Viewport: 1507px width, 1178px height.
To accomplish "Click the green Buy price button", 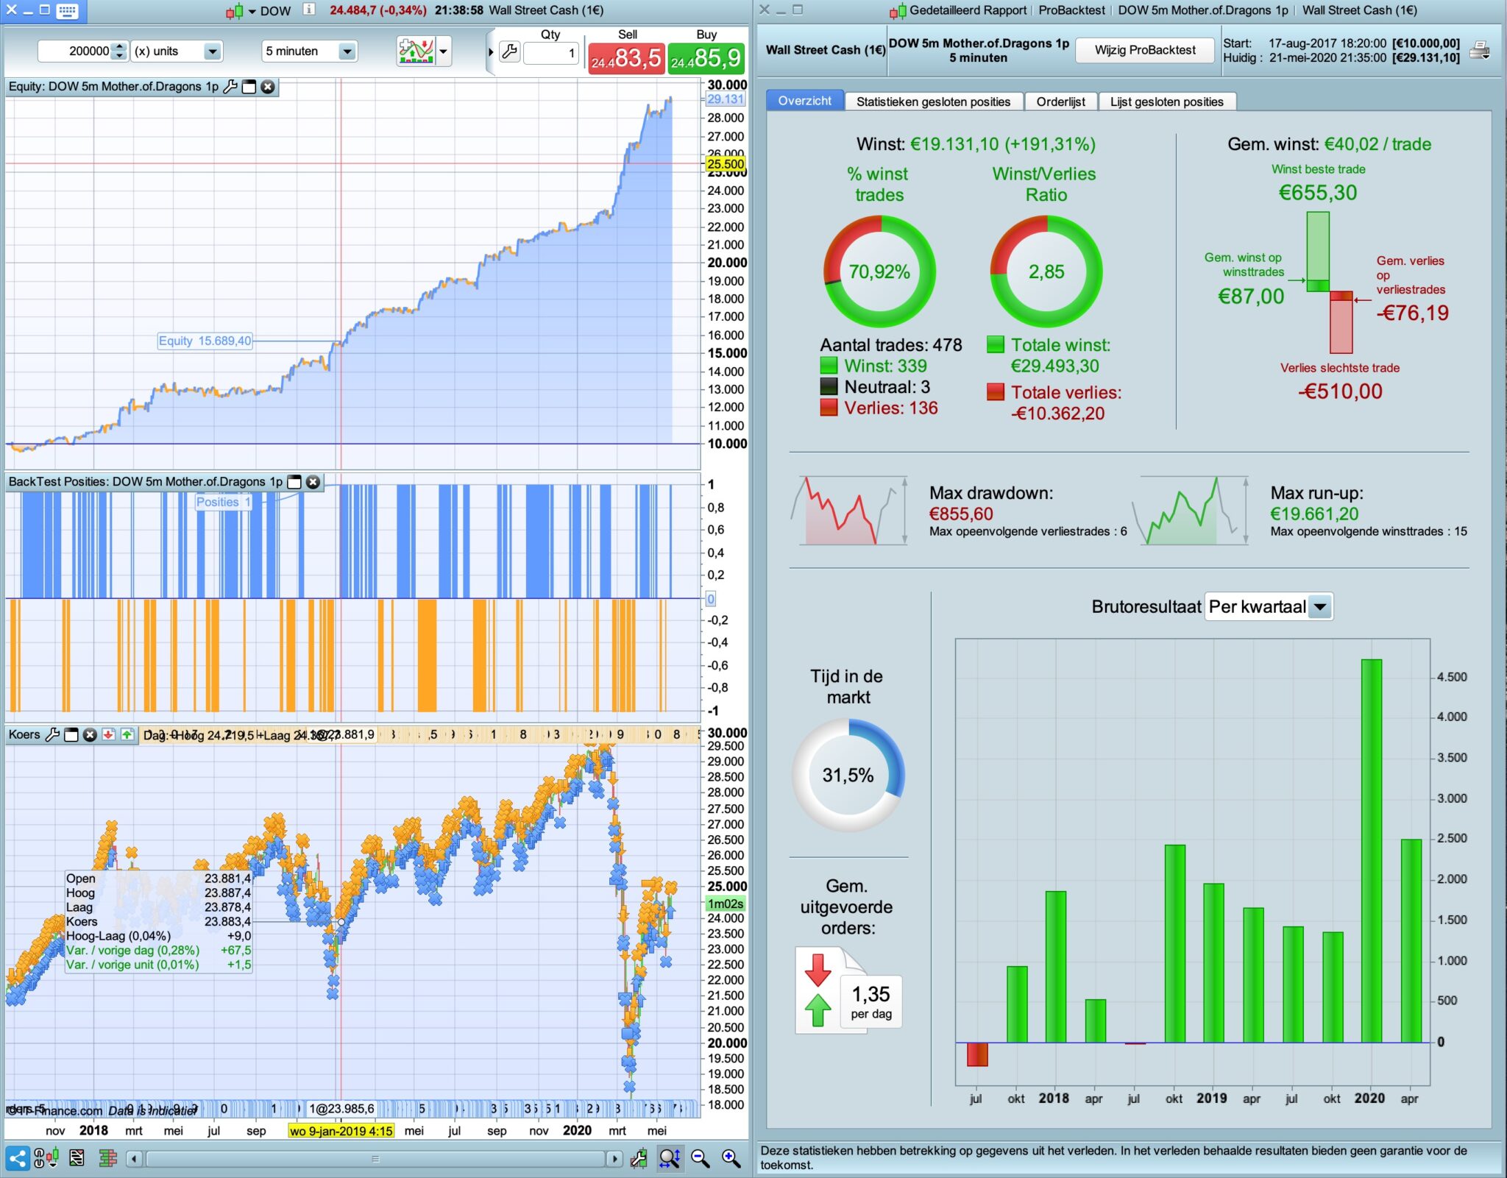I will tap(706, 57).
